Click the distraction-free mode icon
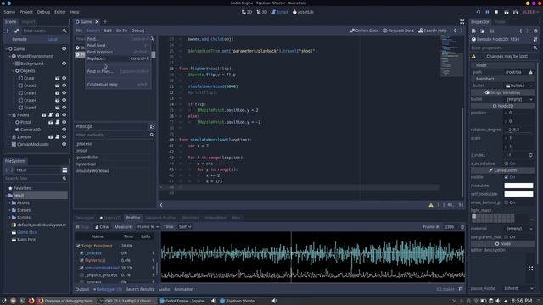 462,22
